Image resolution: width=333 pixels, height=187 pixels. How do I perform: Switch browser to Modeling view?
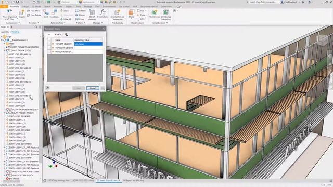[15, 32]
